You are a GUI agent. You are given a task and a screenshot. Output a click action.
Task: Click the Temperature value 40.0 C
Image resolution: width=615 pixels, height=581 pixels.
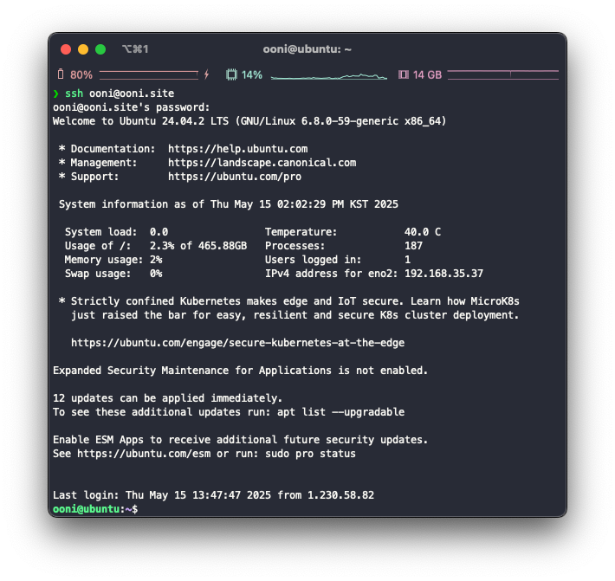click(x=423, y=232)
